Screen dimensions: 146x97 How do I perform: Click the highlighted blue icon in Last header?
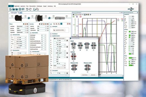pyautogui.click(x=61, y=24)
